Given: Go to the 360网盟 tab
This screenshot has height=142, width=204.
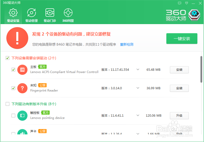Looking at the screenshot, I should (68, 15).
